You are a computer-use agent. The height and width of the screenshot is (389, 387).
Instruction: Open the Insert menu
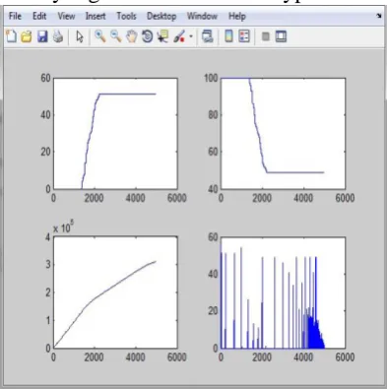[x=96, y=16]
